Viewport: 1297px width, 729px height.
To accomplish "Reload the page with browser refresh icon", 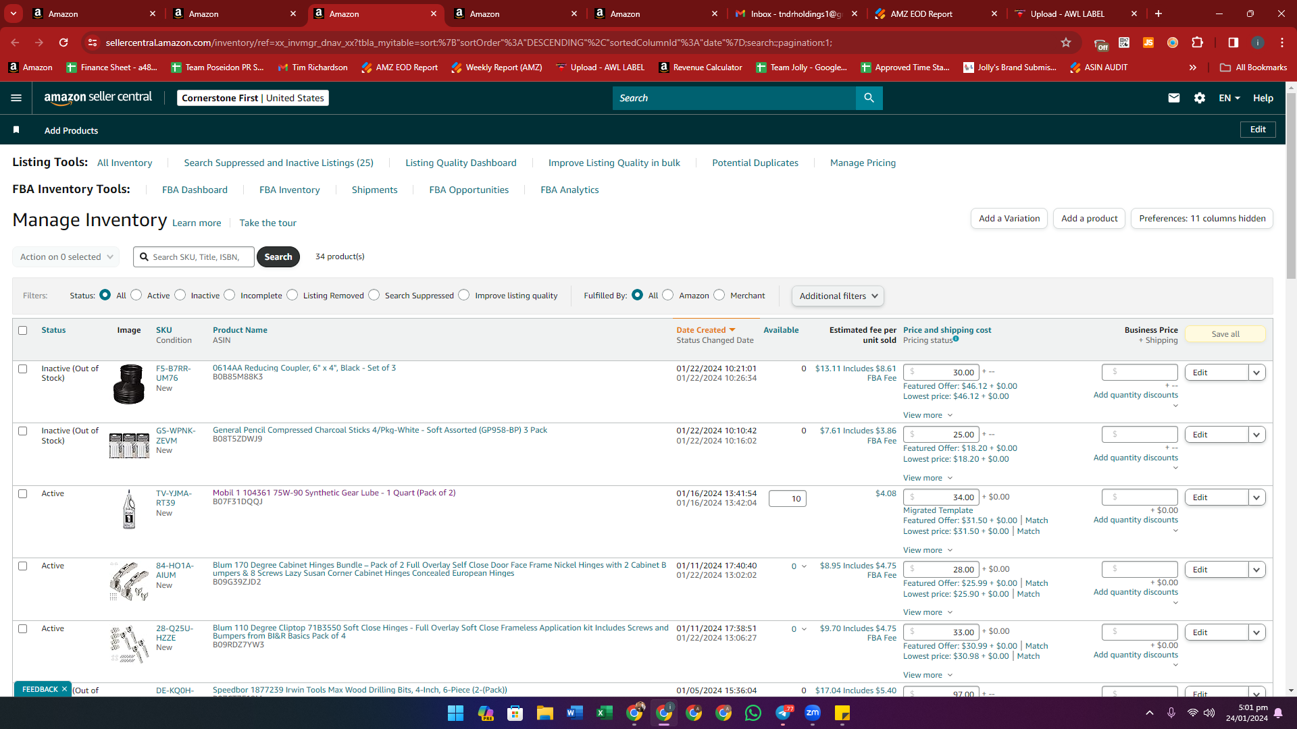I will 63,43.
